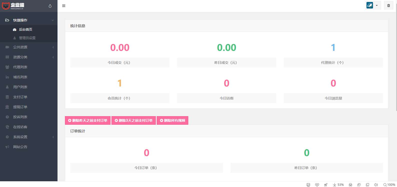Click the 在线访客 browser icon
This screenshot has width=397, height=187.
tap(7, 127)
